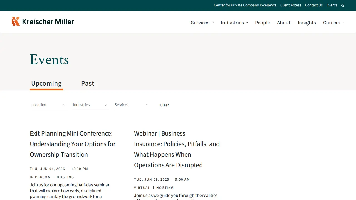Open the search icon in top bar

(343, 6)
